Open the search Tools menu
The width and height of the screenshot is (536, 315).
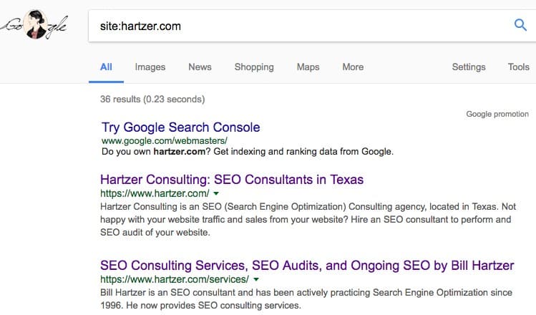pyautogui.click(x=518, y=67)
